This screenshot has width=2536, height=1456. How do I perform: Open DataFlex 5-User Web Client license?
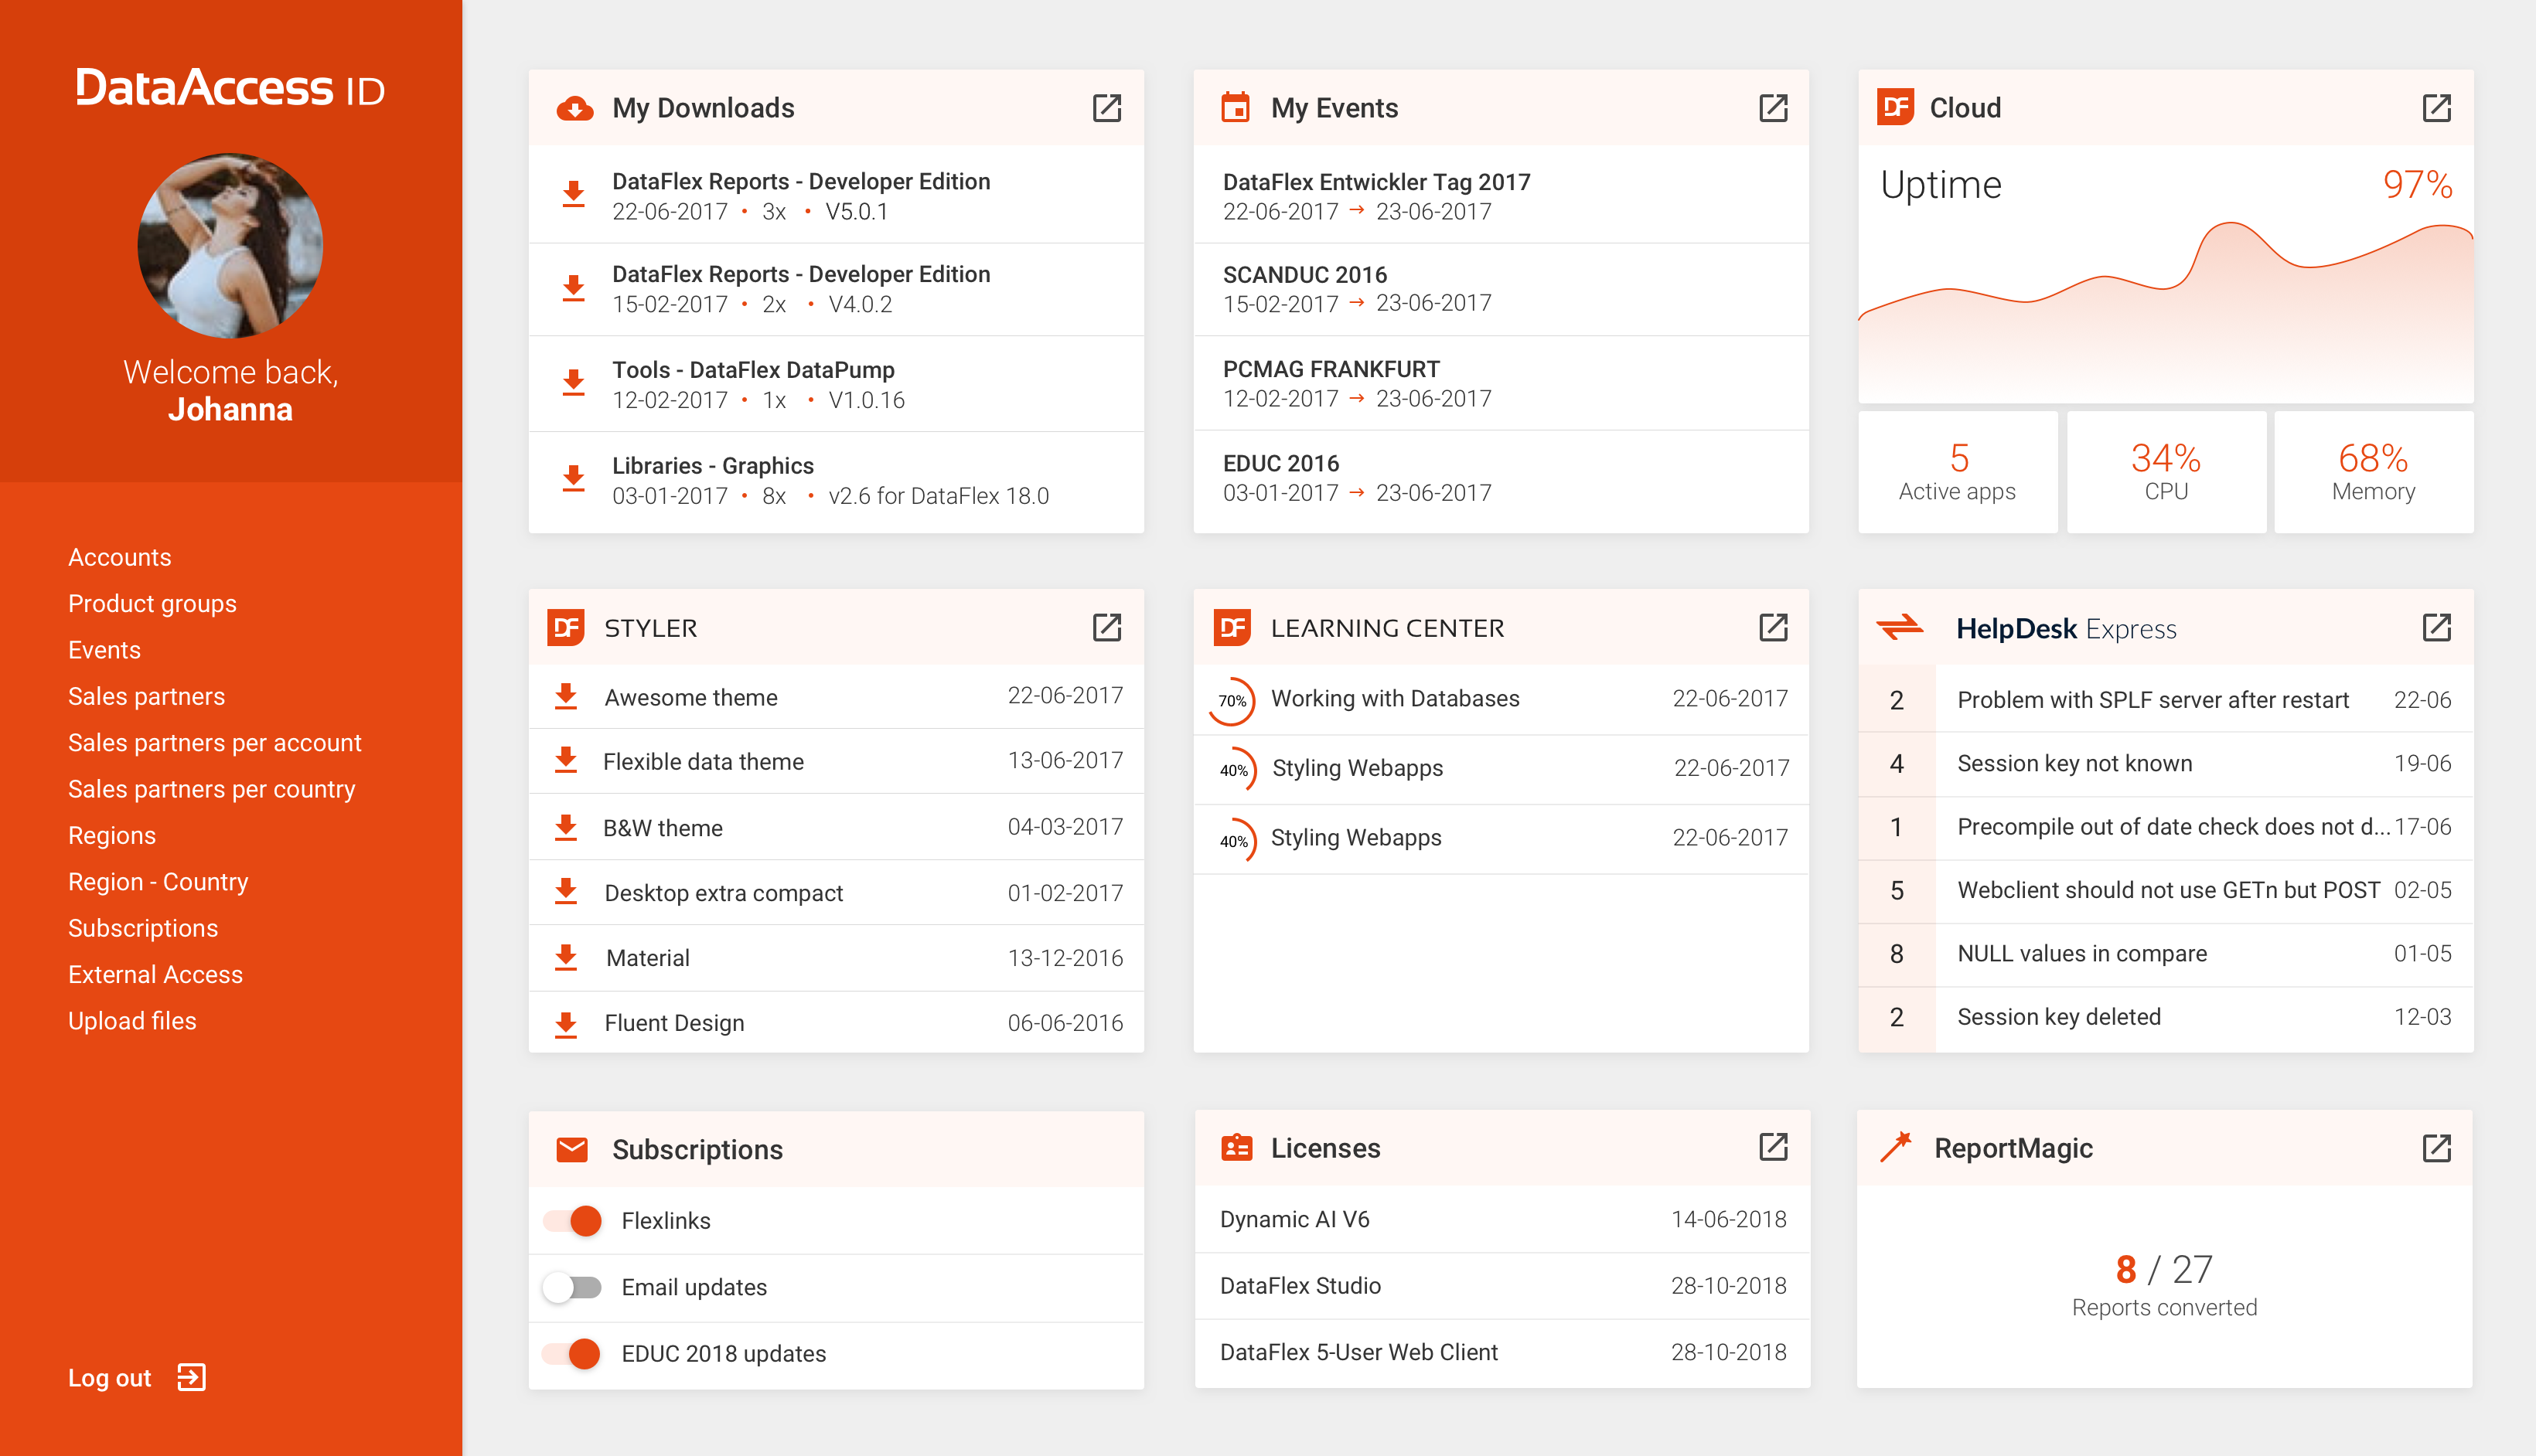(1501, 1353)
